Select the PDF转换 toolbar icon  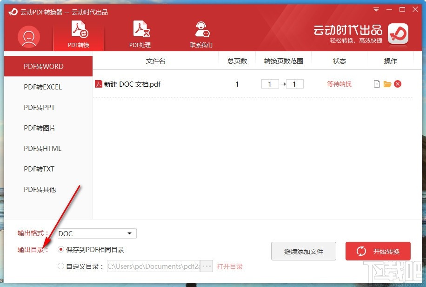(78, 33)
